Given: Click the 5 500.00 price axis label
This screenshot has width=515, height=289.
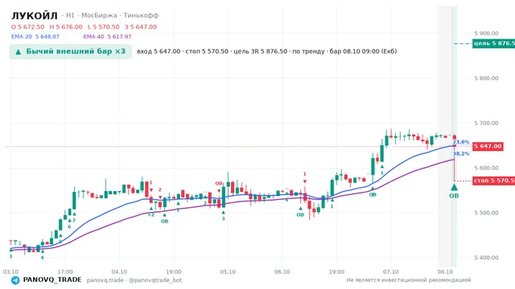Looking at the screenshot, I should 486,213.
